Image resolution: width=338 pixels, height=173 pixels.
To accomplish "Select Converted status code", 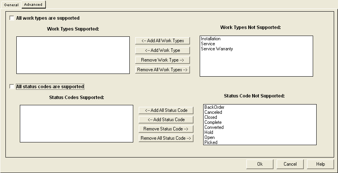I will [x=214, y=127].
